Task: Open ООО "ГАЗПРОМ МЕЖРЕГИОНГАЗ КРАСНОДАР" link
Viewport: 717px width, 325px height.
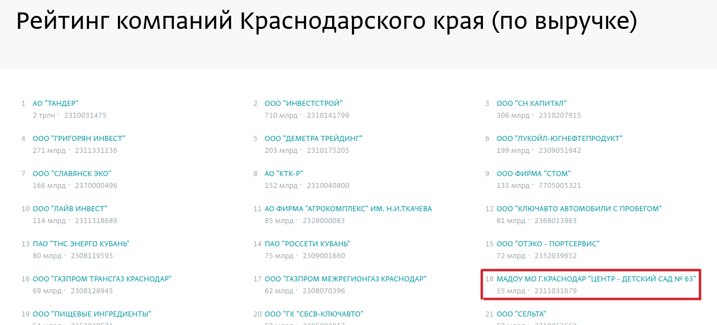Action: (x=345, y=279)
